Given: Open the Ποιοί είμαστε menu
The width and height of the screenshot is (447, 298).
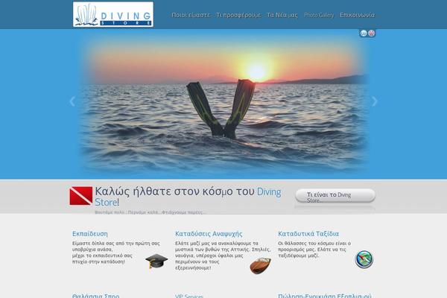Looking at the screenshot, I should pyautogui.click(x=191, y=15).
